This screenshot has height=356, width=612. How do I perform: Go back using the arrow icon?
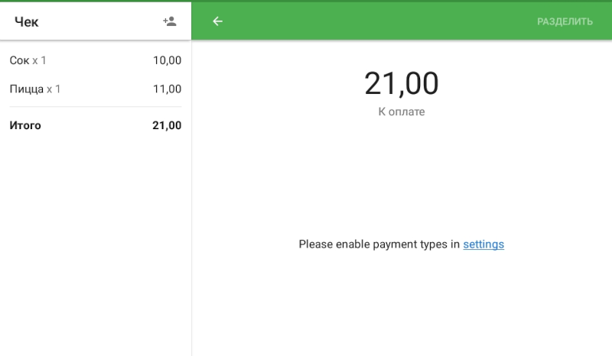(217, 21)
